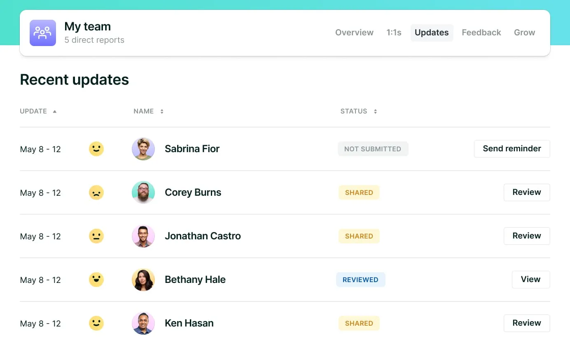Image resolution: width=570 pixels, height=352 pixels.
Task: Sort by the Update column arrow
Action: pyautogui.click(x=55, y=111)
